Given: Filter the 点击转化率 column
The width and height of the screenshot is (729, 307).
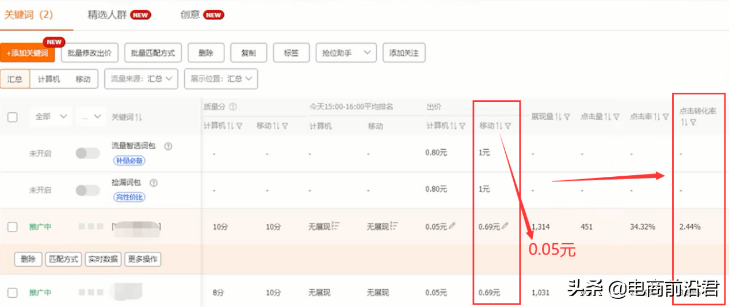Looking at the screenshot, I should click(x=693, y=123).
